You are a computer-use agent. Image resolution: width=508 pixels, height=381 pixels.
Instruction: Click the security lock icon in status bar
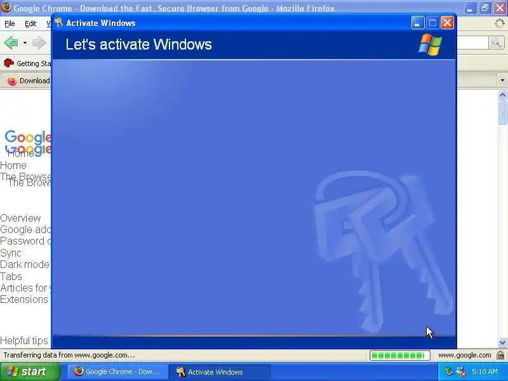[500, 355]
